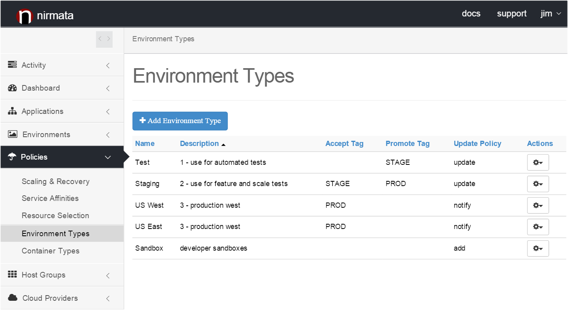Viewport: 568px width, 310px height.
Task: Click the Dashboard gauge icon
Action: coord(12,88)
